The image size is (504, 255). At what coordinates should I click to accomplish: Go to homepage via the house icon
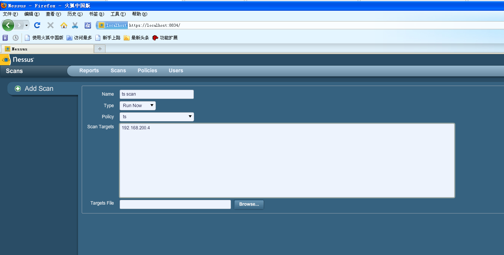click(x=64, y=25)
